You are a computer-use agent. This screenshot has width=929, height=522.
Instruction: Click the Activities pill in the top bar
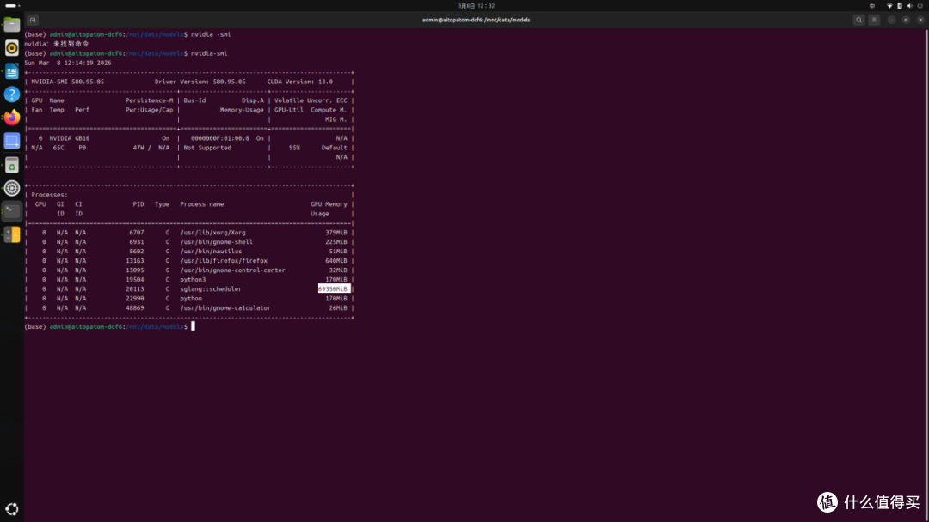[12, 5]
